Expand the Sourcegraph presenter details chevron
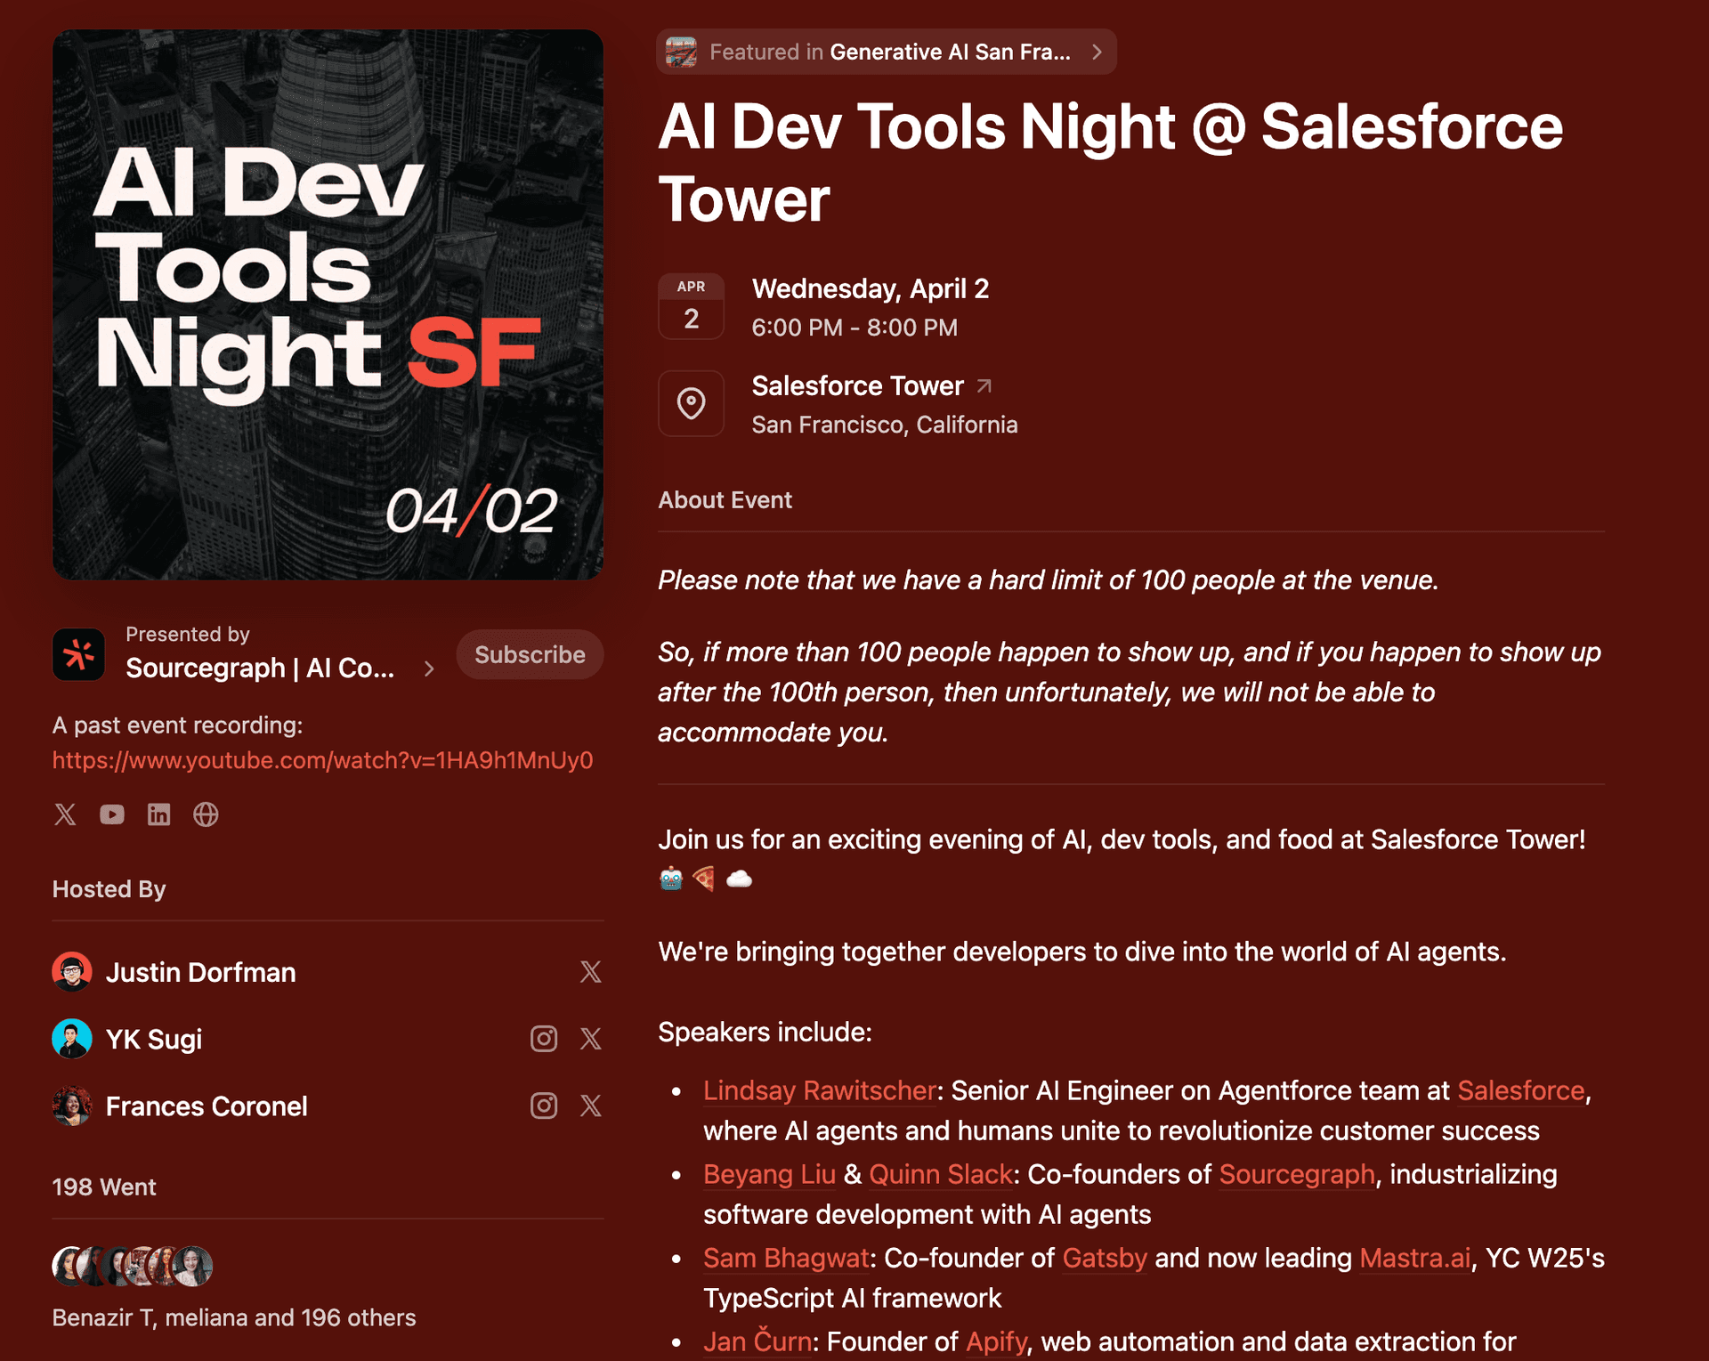 [430, 668]
